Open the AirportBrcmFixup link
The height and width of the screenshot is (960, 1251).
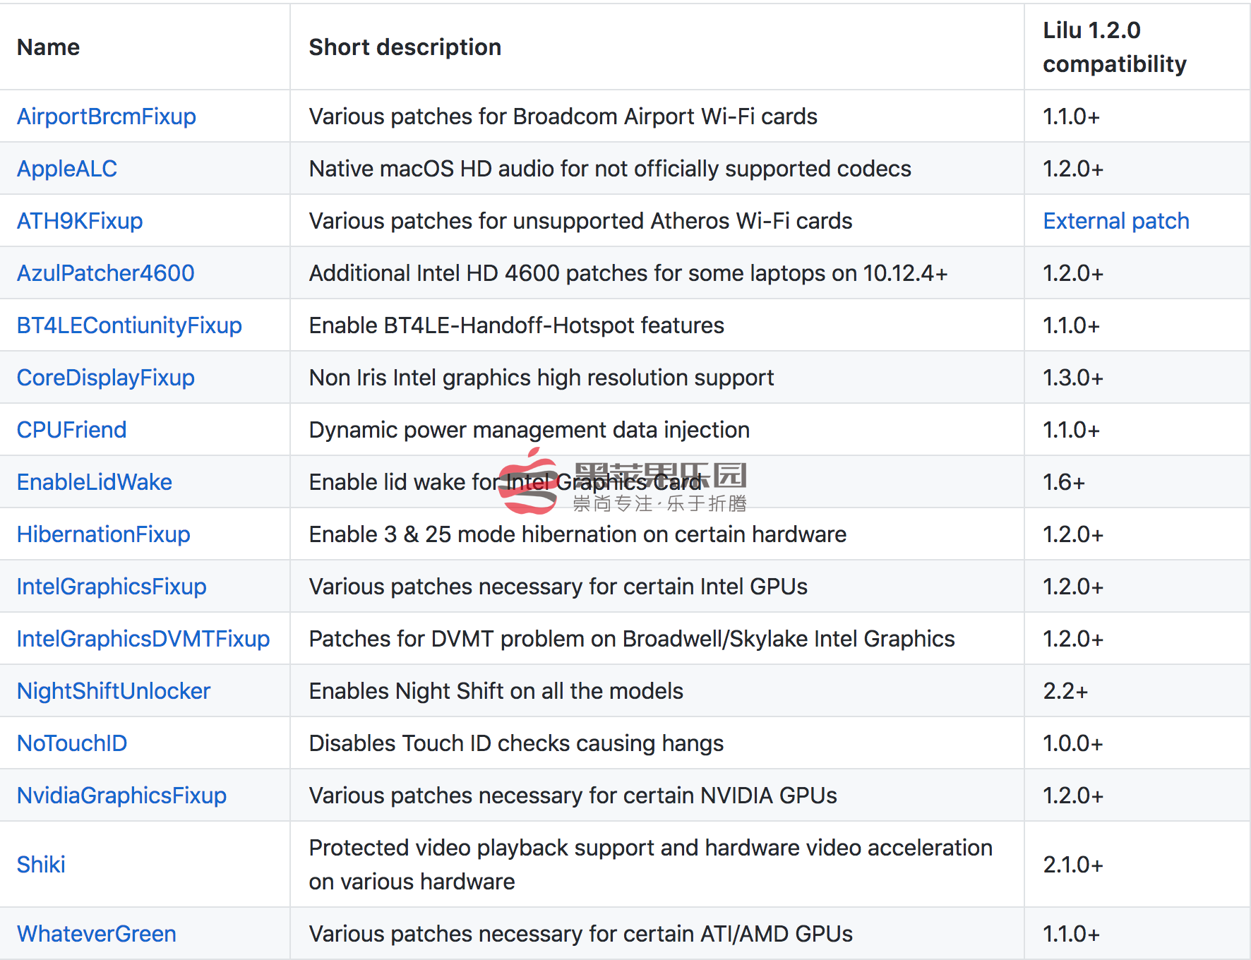(107, 116)
